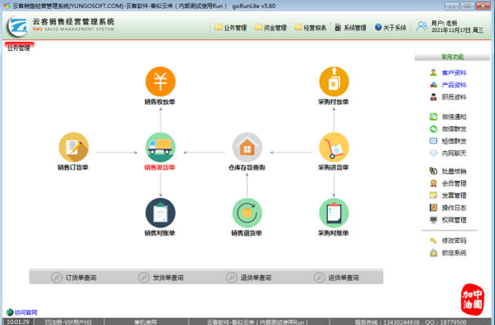Click the 服务热线 status bar text

pyautogui.click(x=411, y=322)
